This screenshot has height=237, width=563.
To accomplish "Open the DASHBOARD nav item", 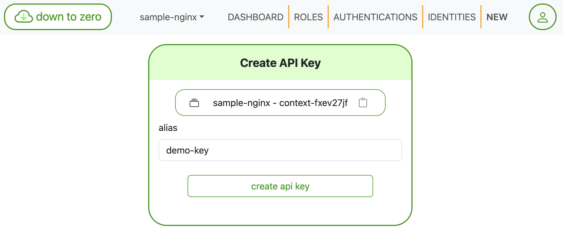I will (255, 17).
